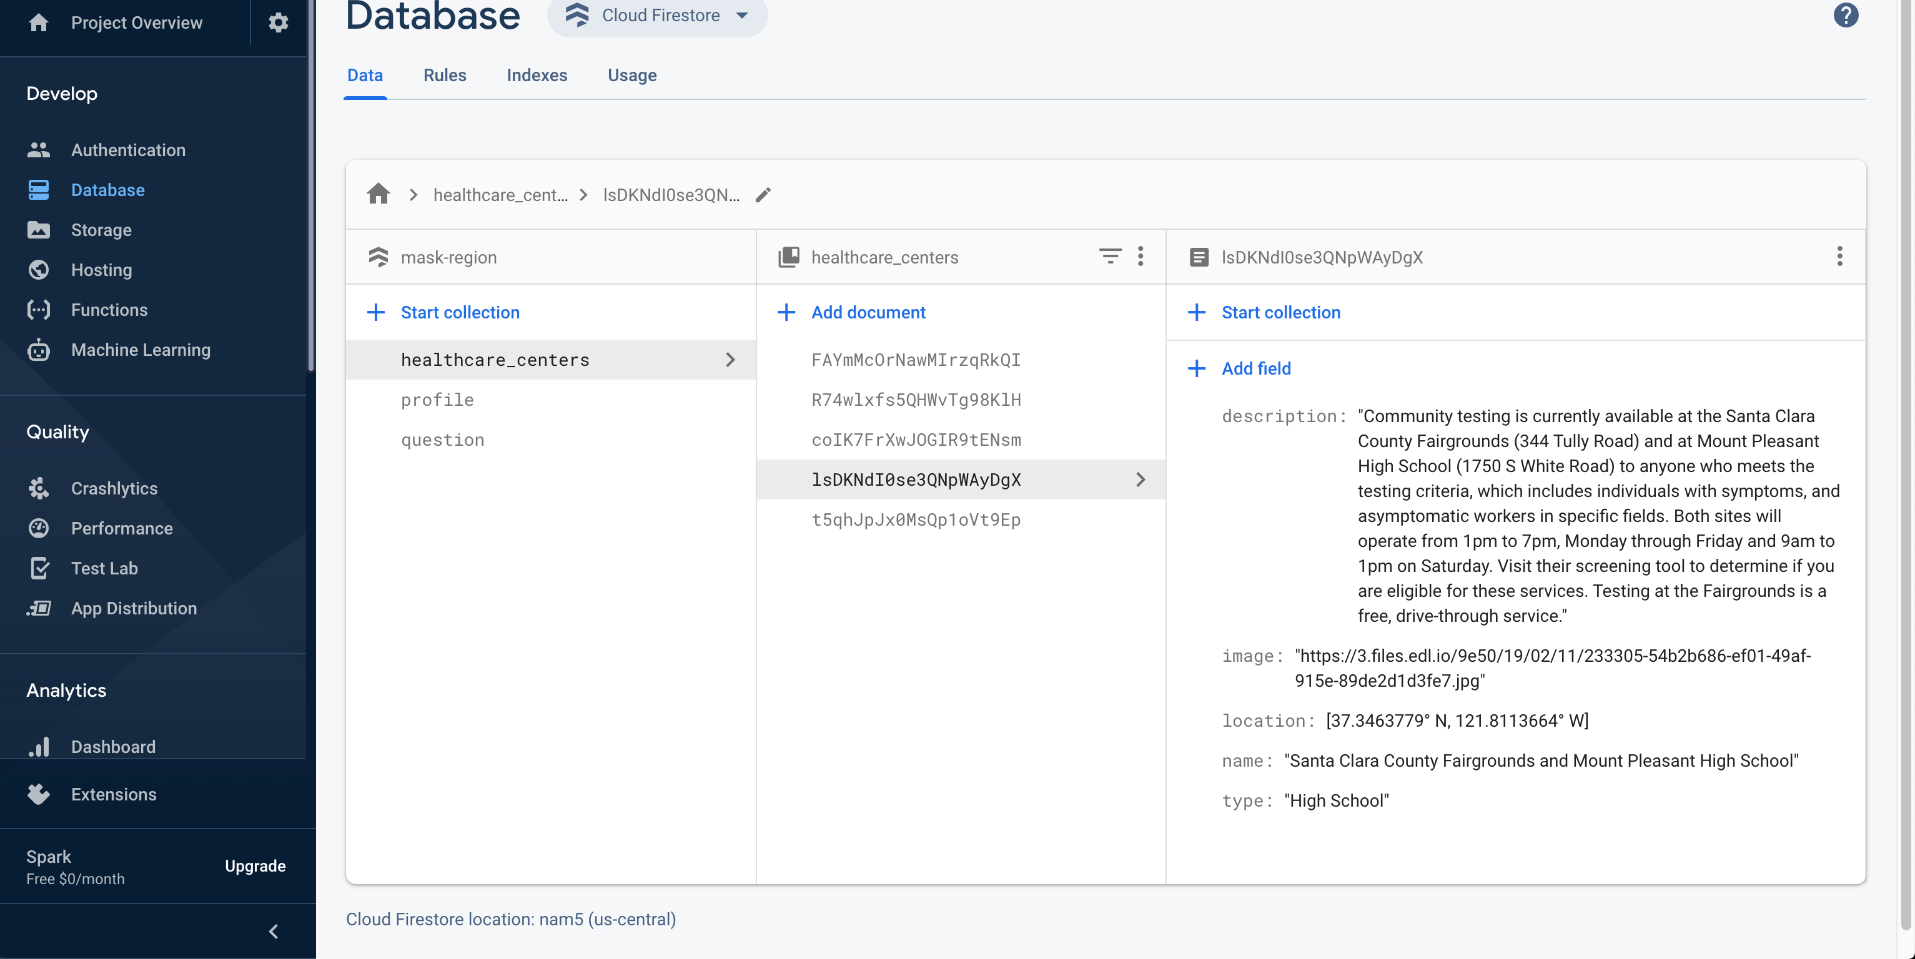Collapse the sidebar with the arrow

pos(274,931)
